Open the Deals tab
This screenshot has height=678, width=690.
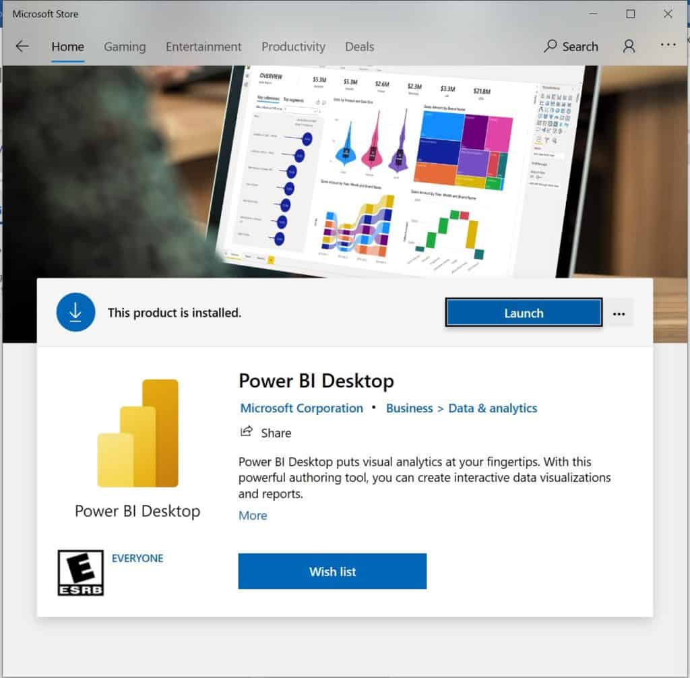point(359,47)
